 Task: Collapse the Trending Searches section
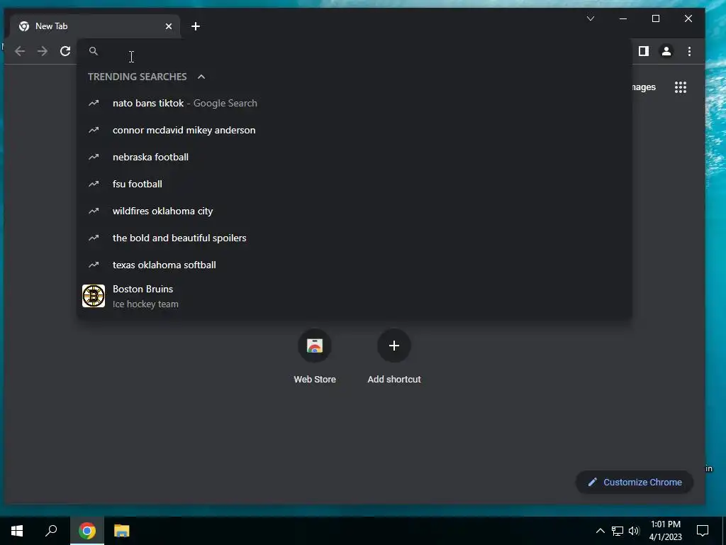coord(201,77)
